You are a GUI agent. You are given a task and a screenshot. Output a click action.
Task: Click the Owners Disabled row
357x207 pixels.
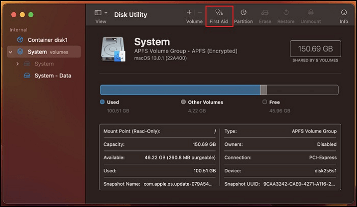pyautogui.click(x=280, y=144)
